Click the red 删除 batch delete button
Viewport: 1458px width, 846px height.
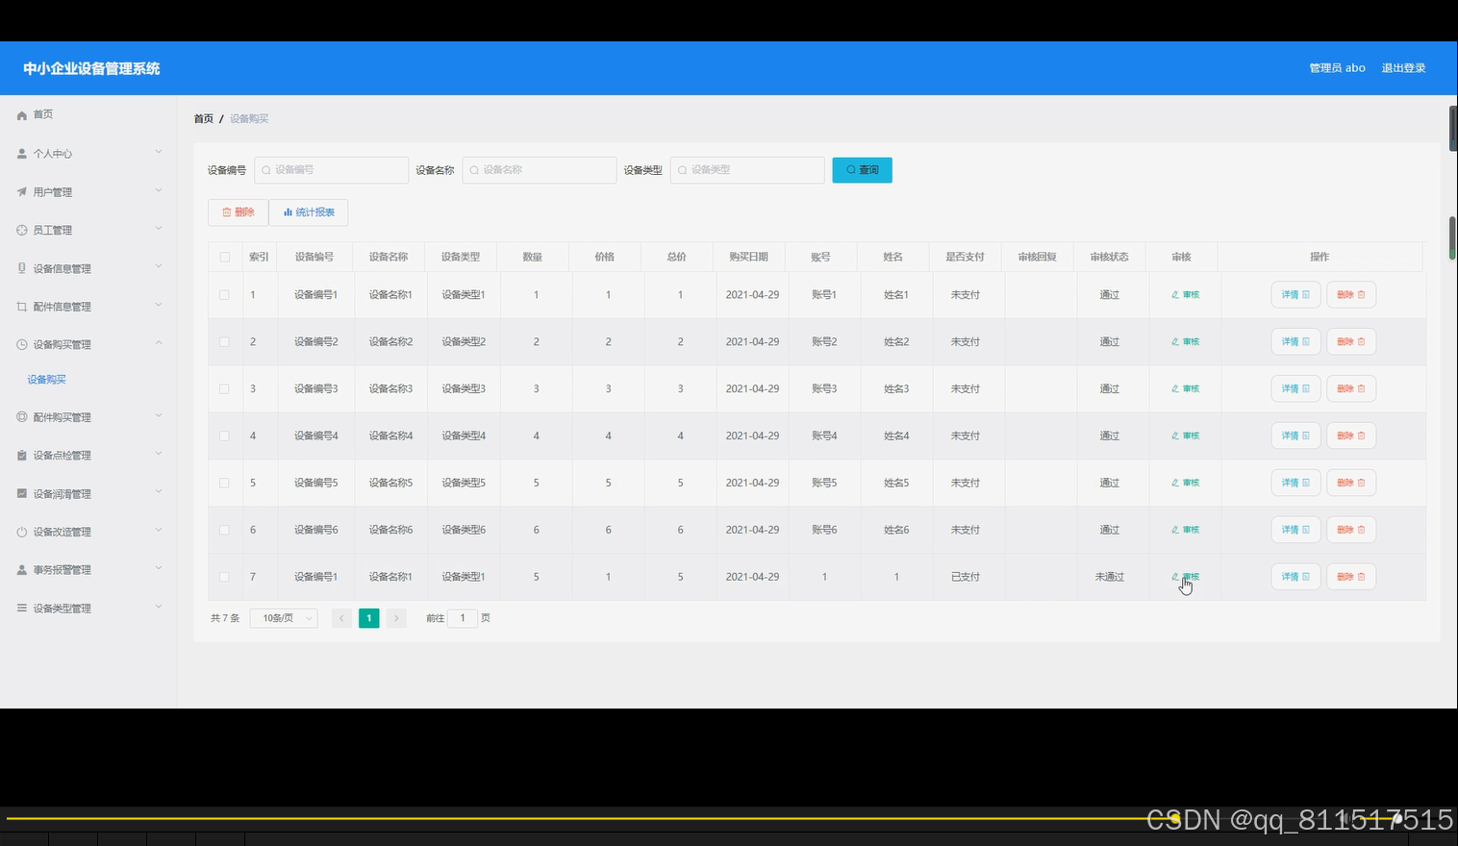[x=239, y=212]
